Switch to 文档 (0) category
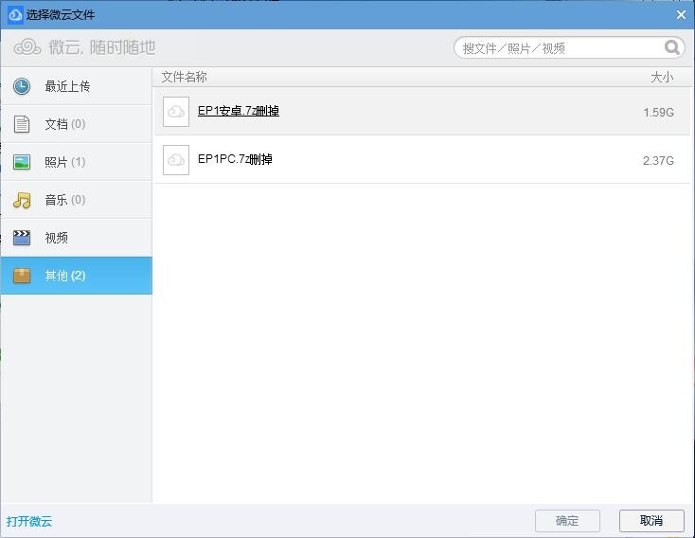695x538 pixels. pos(64,124)
